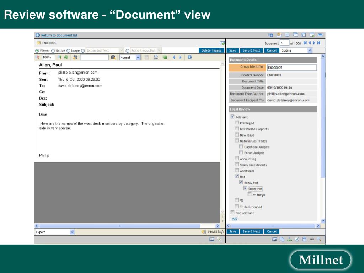Click the Return to document list link

[59, 35]
